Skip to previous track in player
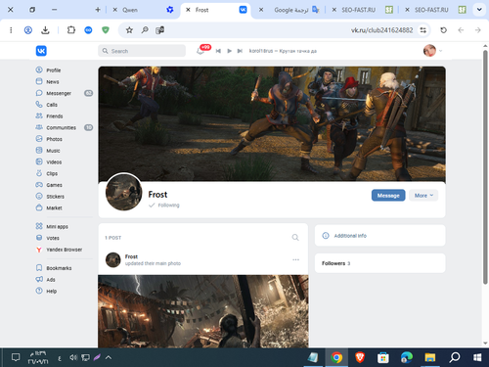This screenshot has width=489, height=367. pos(218,51)
